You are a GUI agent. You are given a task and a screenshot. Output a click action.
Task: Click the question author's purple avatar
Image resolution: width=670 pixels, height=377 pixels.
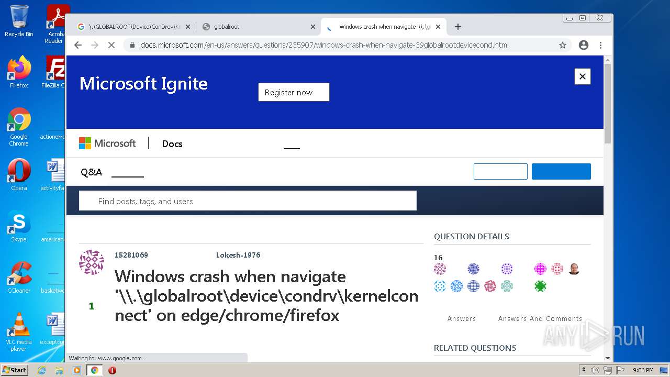92,262
